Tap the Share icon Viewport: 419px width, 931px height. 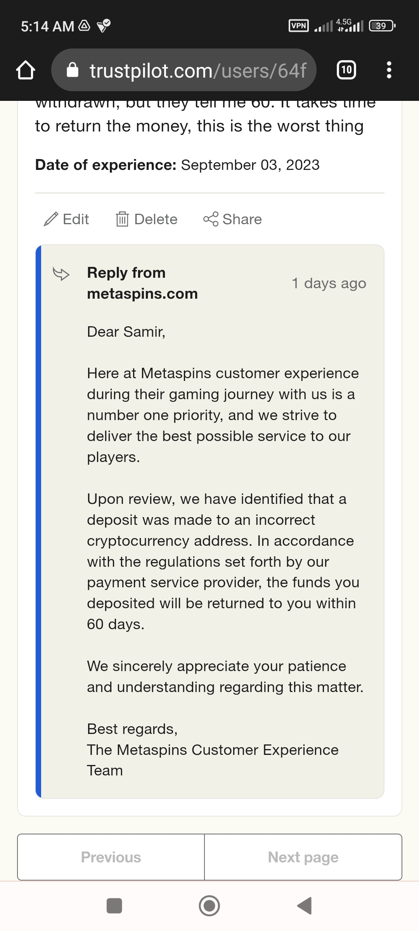211,219
